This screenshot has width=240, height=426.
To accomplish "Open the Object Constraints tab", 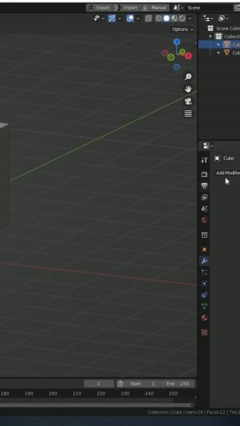I will pos(205,295).
